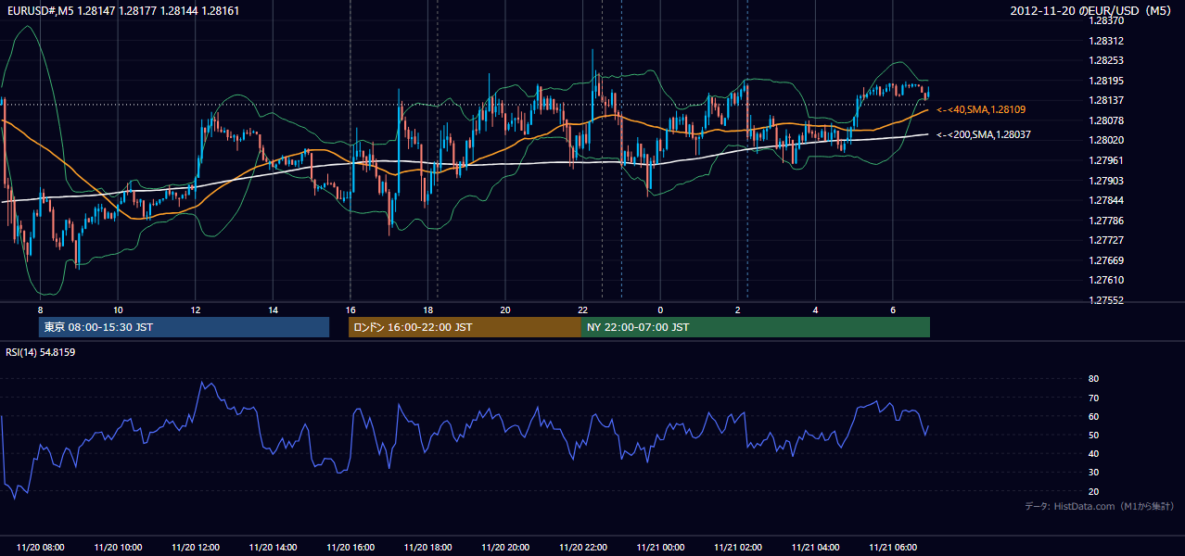Image resolution: width=1185 pixels, height=556 pixels.
Task: Click hour tick 16 under price chart
Action: (350, 310)
